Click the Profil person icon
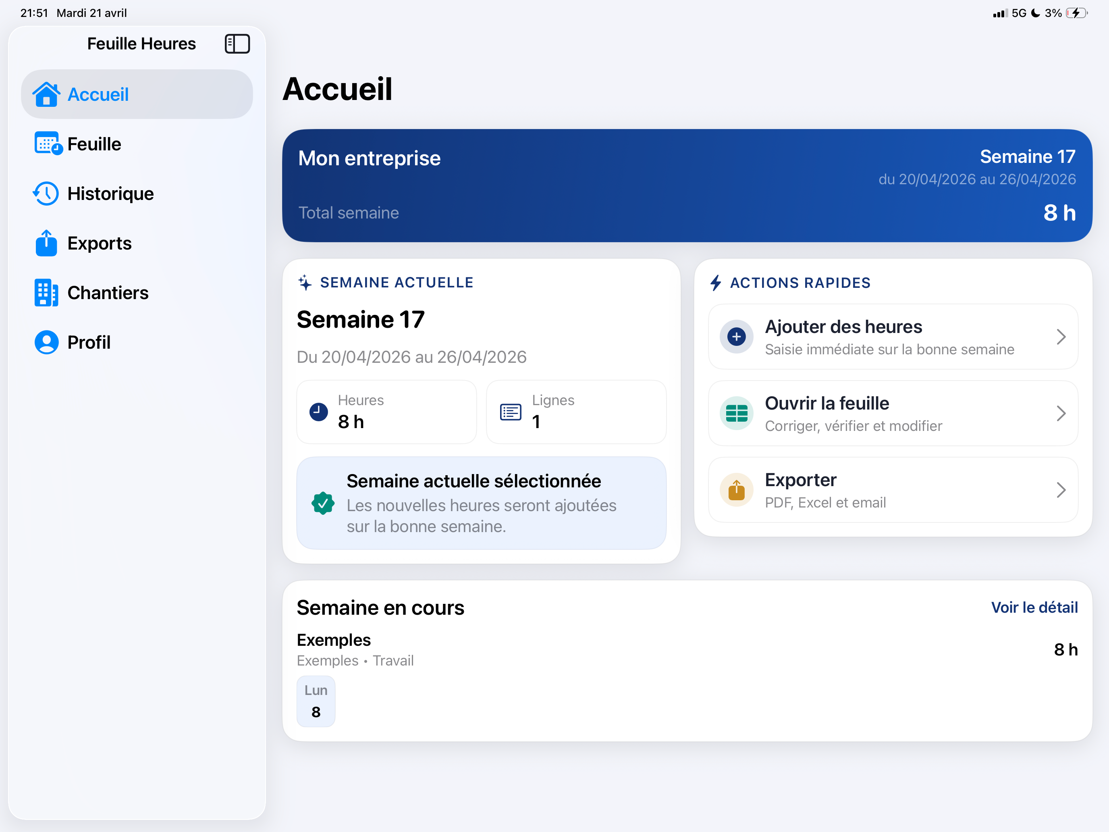 pyautogui.click(x=46, y=343)
